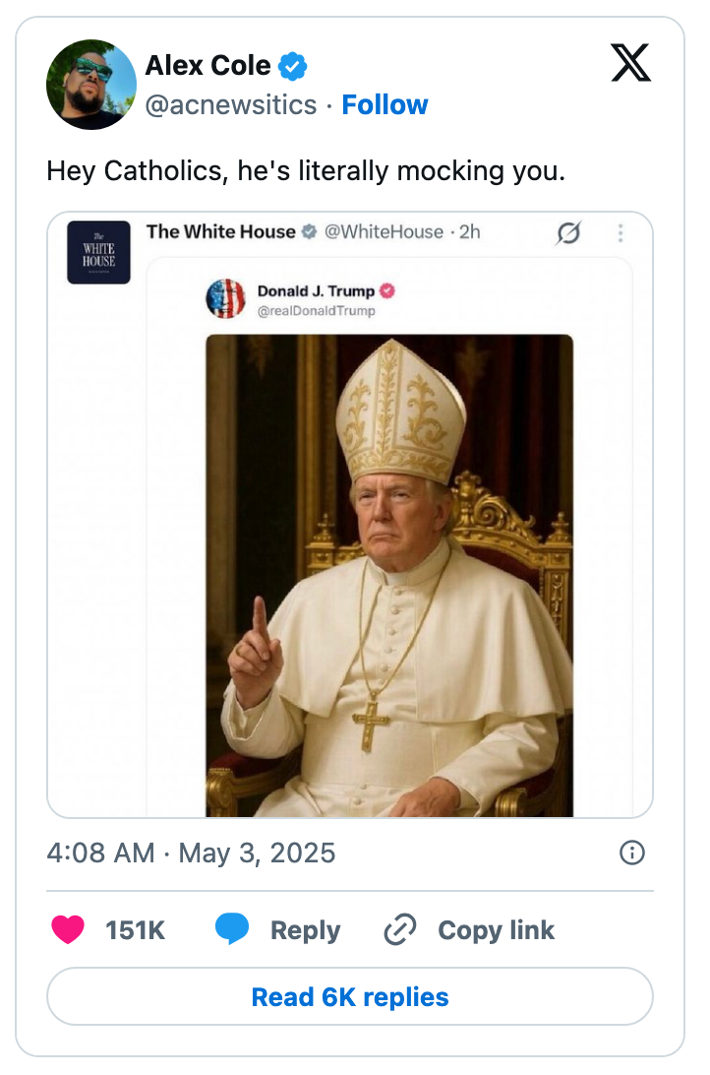Click the 151K like count
Image resolution: width=710 pixels, height=1075 pixels.
[x=138, y=928]
